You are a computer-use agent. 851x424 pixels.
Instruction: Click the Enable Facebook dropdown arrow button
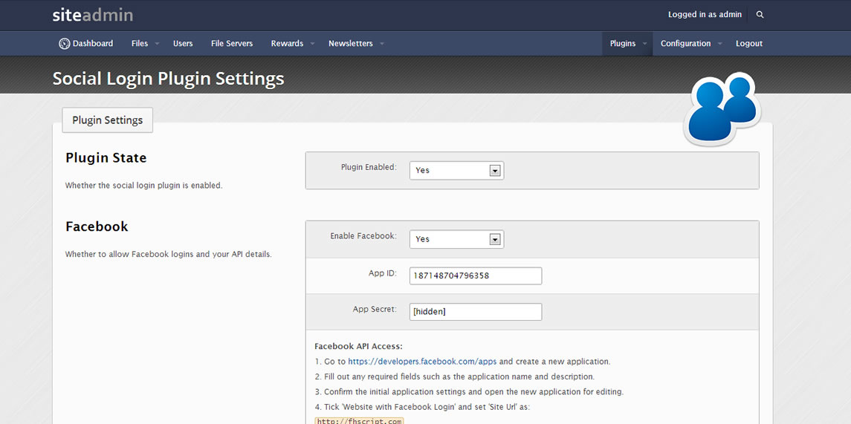point(494,239)
